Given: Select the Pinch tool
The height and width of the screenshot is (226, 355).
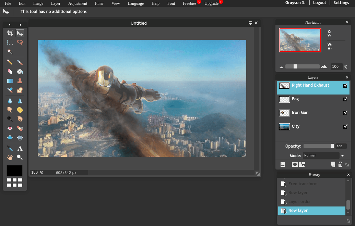Looking at the screenshot, I should (x=20, y=137).
